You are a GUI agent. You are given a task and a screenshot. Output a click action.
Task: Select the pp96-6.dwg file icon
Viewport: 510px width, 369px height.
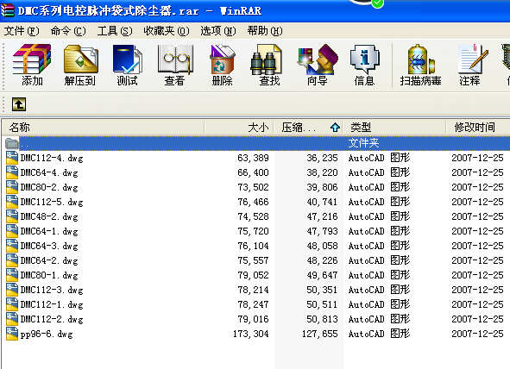[12, 334]
